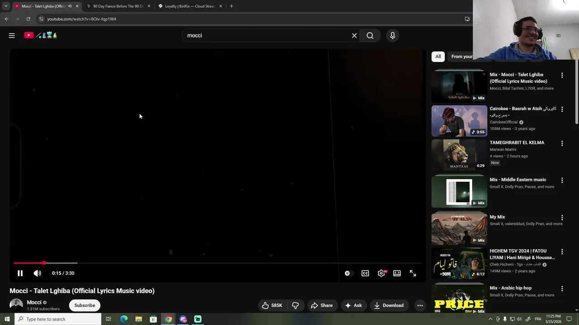Submit search with magnifier icon
The image size is (579, 325).
tap(370, 35)
